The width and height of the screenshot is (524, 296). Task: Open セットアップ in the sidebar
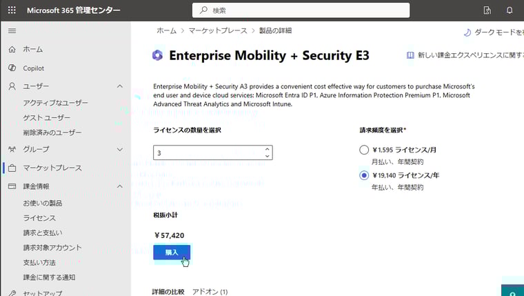(43, 293)
